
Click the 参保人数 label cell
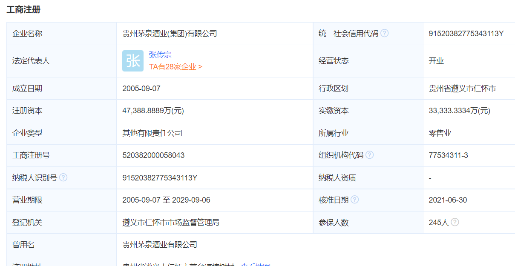pos(368,222)
